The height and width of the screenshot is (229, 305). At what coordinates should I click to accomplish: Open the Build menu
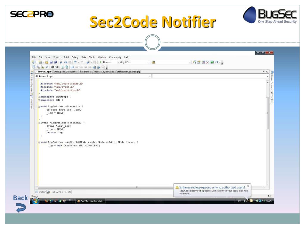[x=66, y=57]
